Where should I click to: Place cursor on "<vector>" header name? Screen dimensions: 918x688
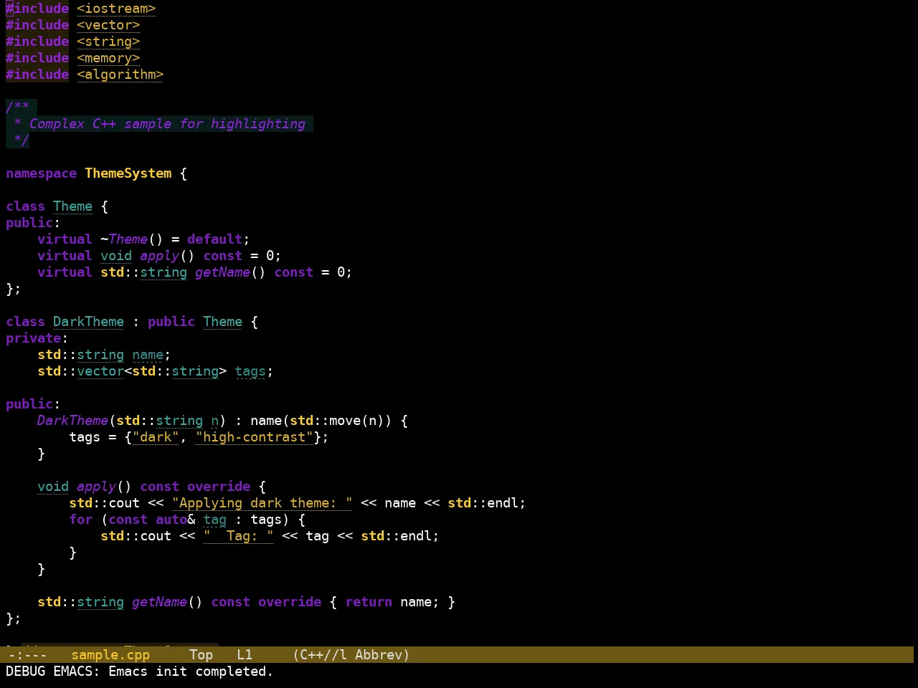[x=108, y=25]
